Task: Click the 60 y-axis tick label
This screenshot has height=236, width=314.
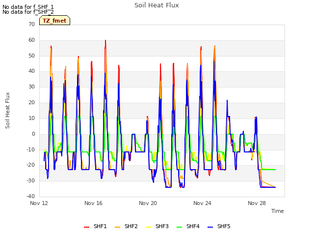Action: pyautogui.click(x=31, y=40)
